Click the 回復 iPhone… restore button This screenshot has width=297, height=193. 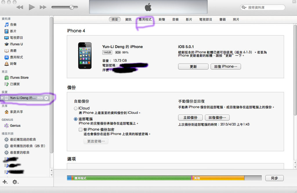coord(226,67)
